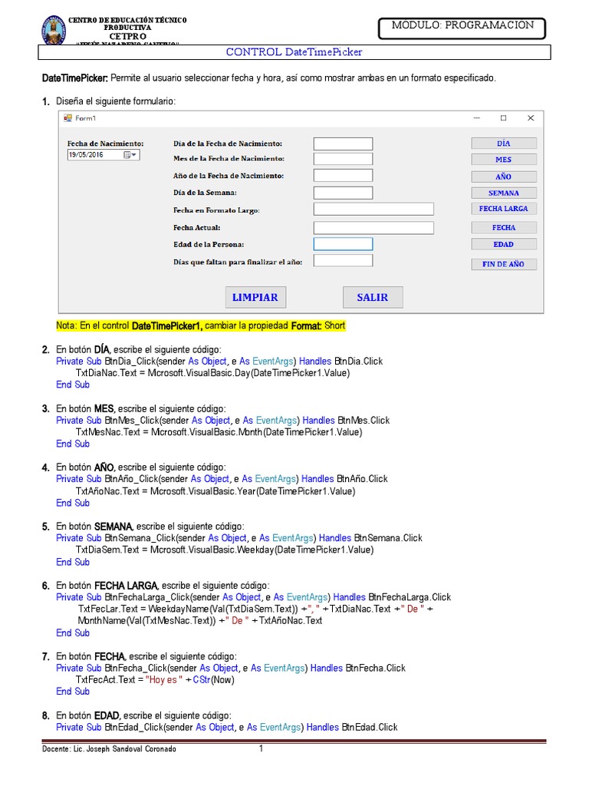
Task: Click 'Docente: Lic. Joseph Sandoval Coronado' footer
Action: [109, 749]
